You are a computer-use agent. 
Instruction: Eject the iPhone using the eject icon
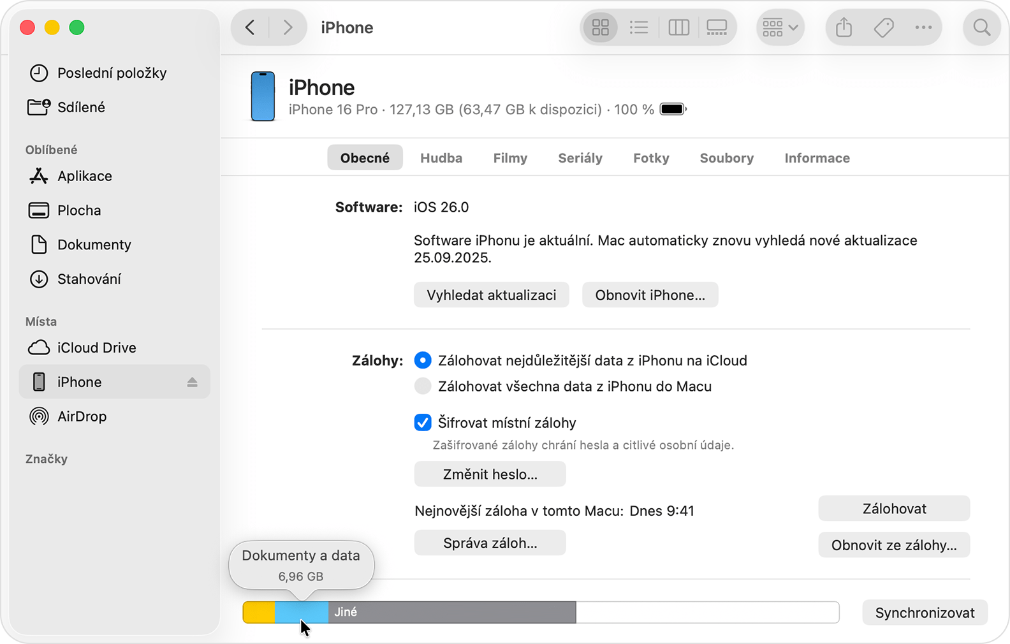click(192, 382)
